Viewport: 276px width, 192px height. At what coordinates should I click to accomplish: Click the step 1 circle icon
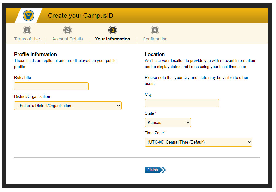27,30
